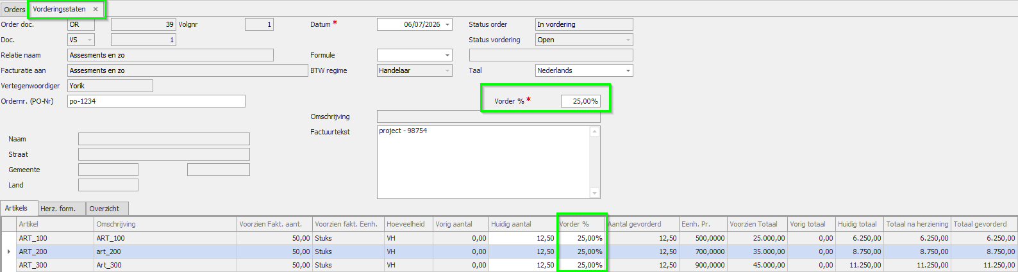Click the Facturatie aan field
Viewport: 1018px width, 272px height.
(188, 70)
